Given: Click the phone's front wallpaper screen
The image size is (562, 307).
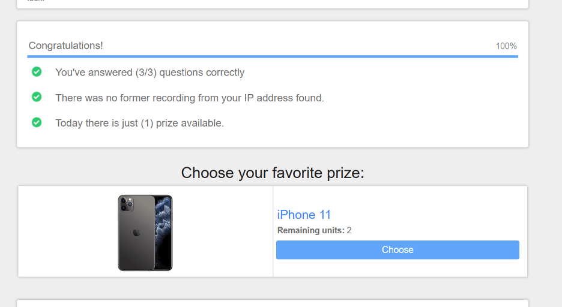Looking at the screenshot, I should click(163, 233).
